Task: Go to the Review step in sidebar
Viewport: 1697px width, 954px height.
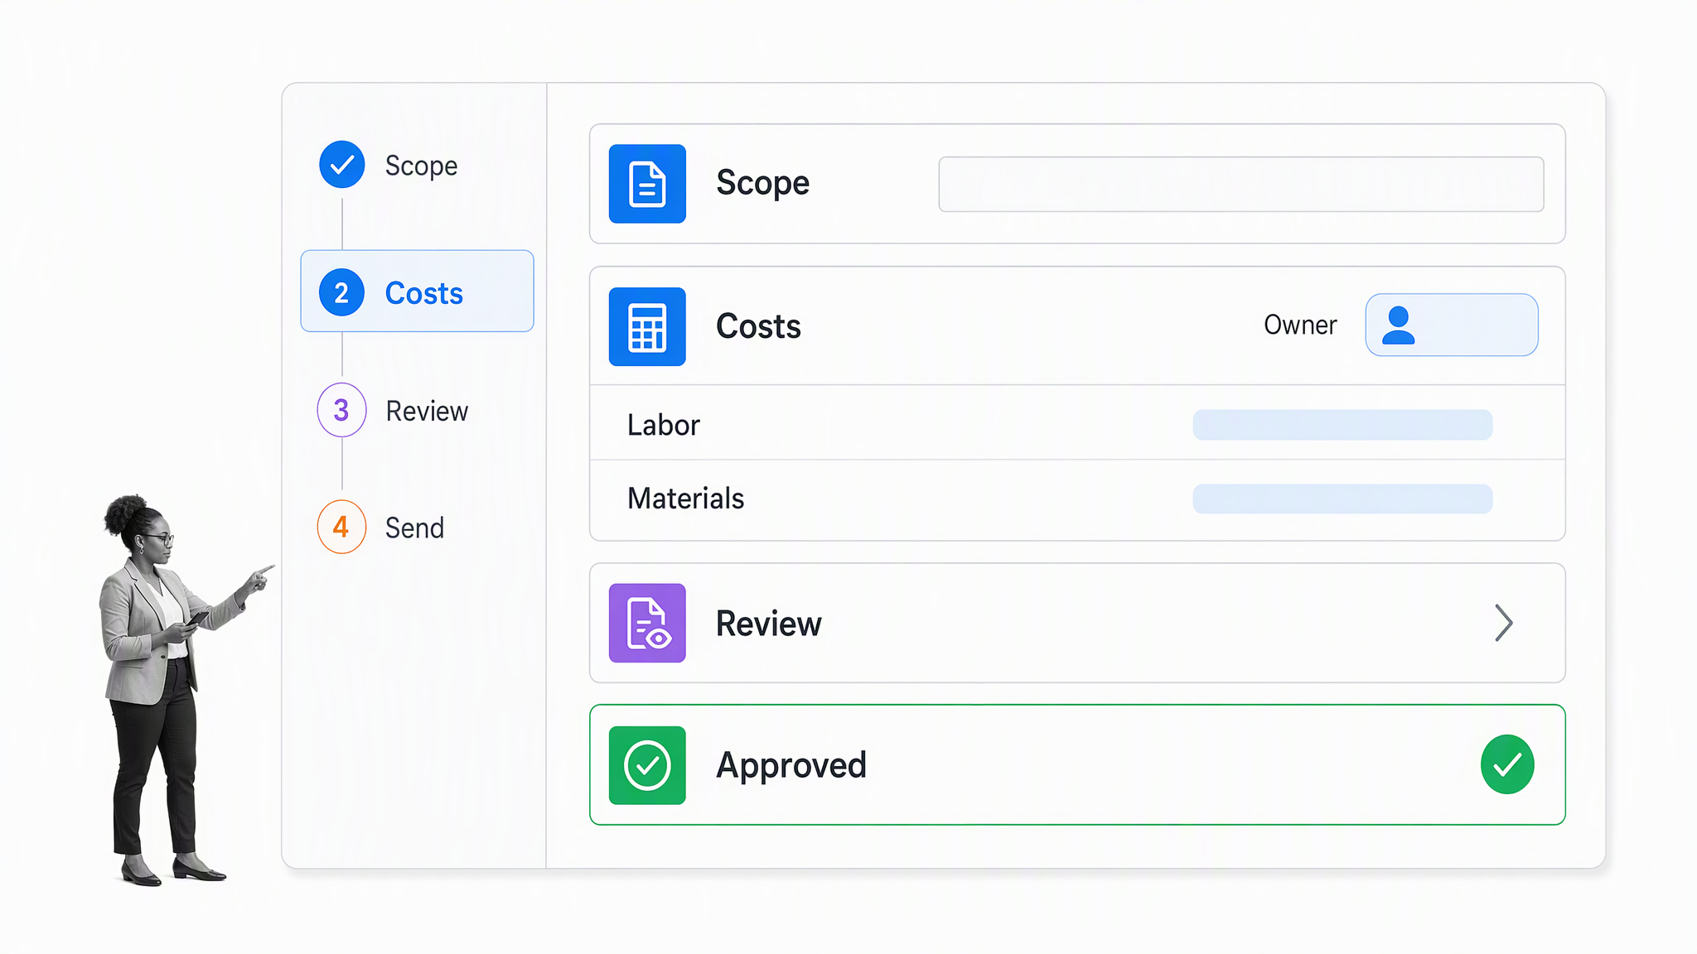Action: 427,411
